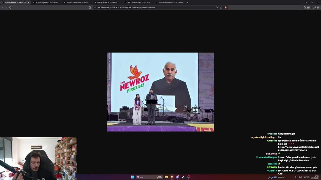Open Steam from the taskbar

[x=183, y=177]
